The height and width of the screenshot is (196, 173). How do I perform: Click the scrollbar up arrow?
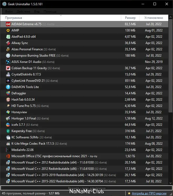[170, 18]
